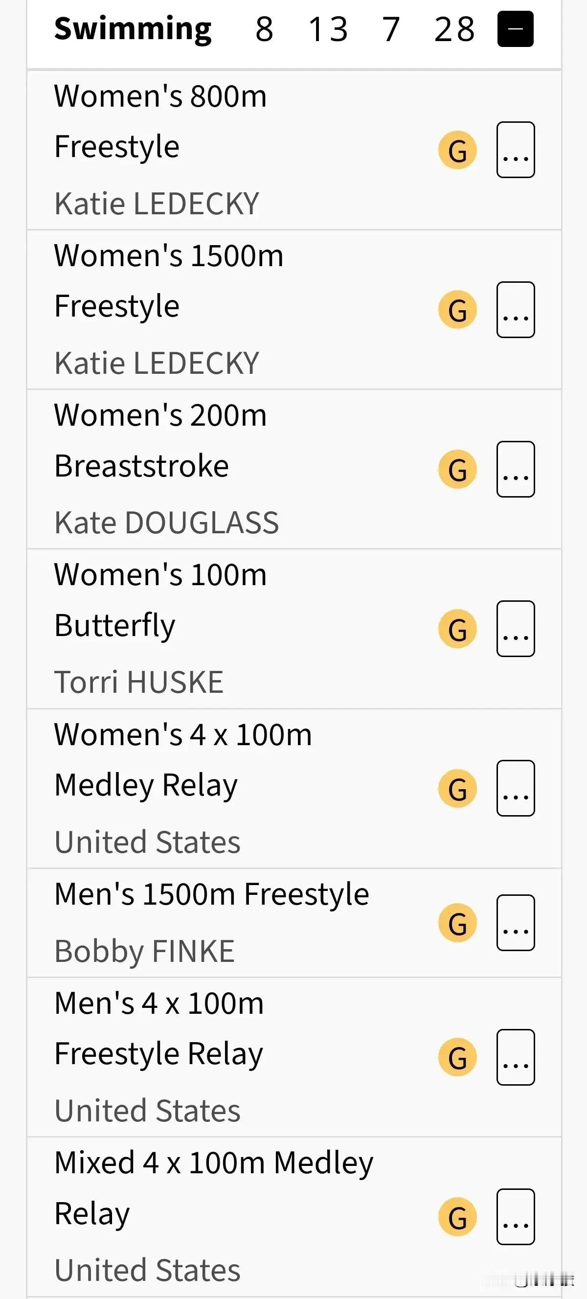Click gold medal badge for Bobby Finke's race
The width and height of the screenshot is (587, 1299).
point(457,923)
